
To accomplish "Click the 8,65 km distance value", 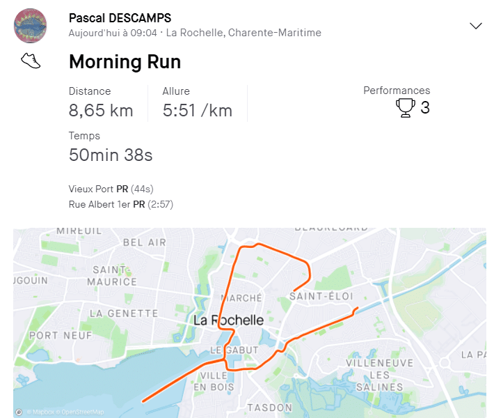I will [101, 110].
